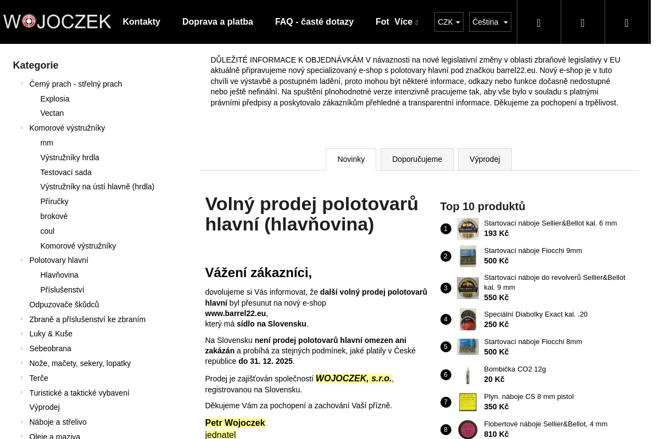The width and height of the screenshot is (659, 439).
Task: Click header icon button right beside Čeština selector
Action: [x=539, y=22]
